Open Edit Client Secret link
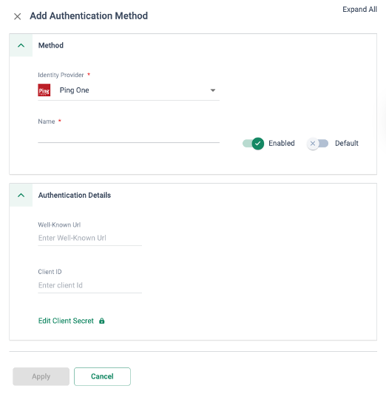The image size is (386, 400). click(66, 321)
